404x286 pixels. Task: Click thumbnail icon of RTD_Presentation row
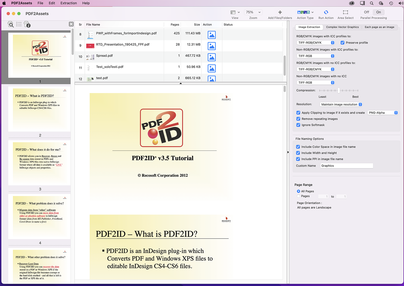point(90,46)
